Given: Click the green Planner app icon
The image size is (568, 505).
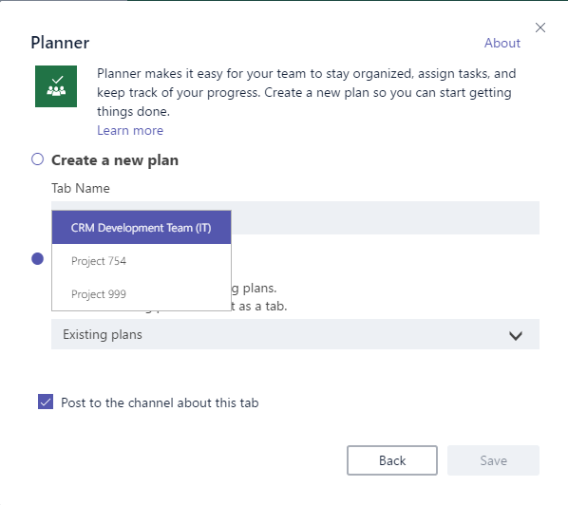Looking at the screenshot, I should (56, 86).
